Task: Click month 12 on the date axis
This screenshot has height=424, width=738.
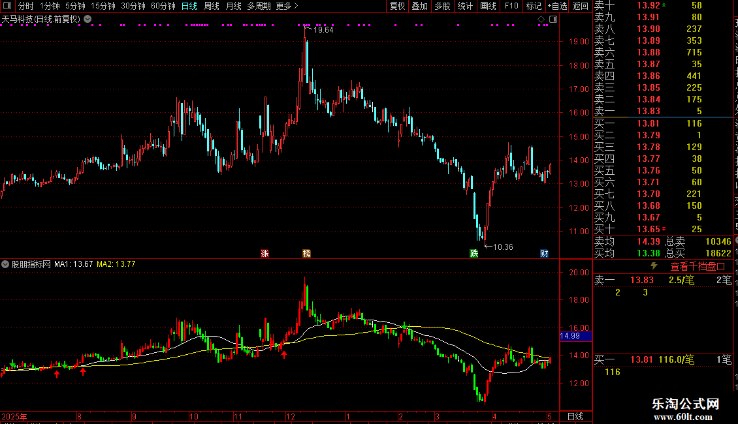Action: [x=291, y=416]
